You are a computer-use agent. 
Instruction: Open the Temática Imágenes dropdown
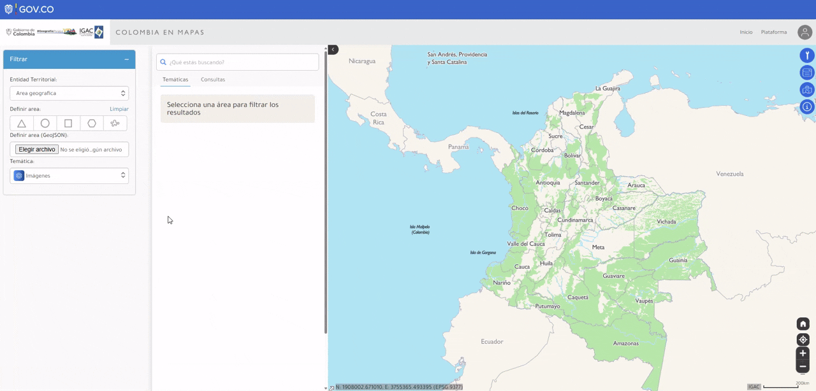pos(69,176)
